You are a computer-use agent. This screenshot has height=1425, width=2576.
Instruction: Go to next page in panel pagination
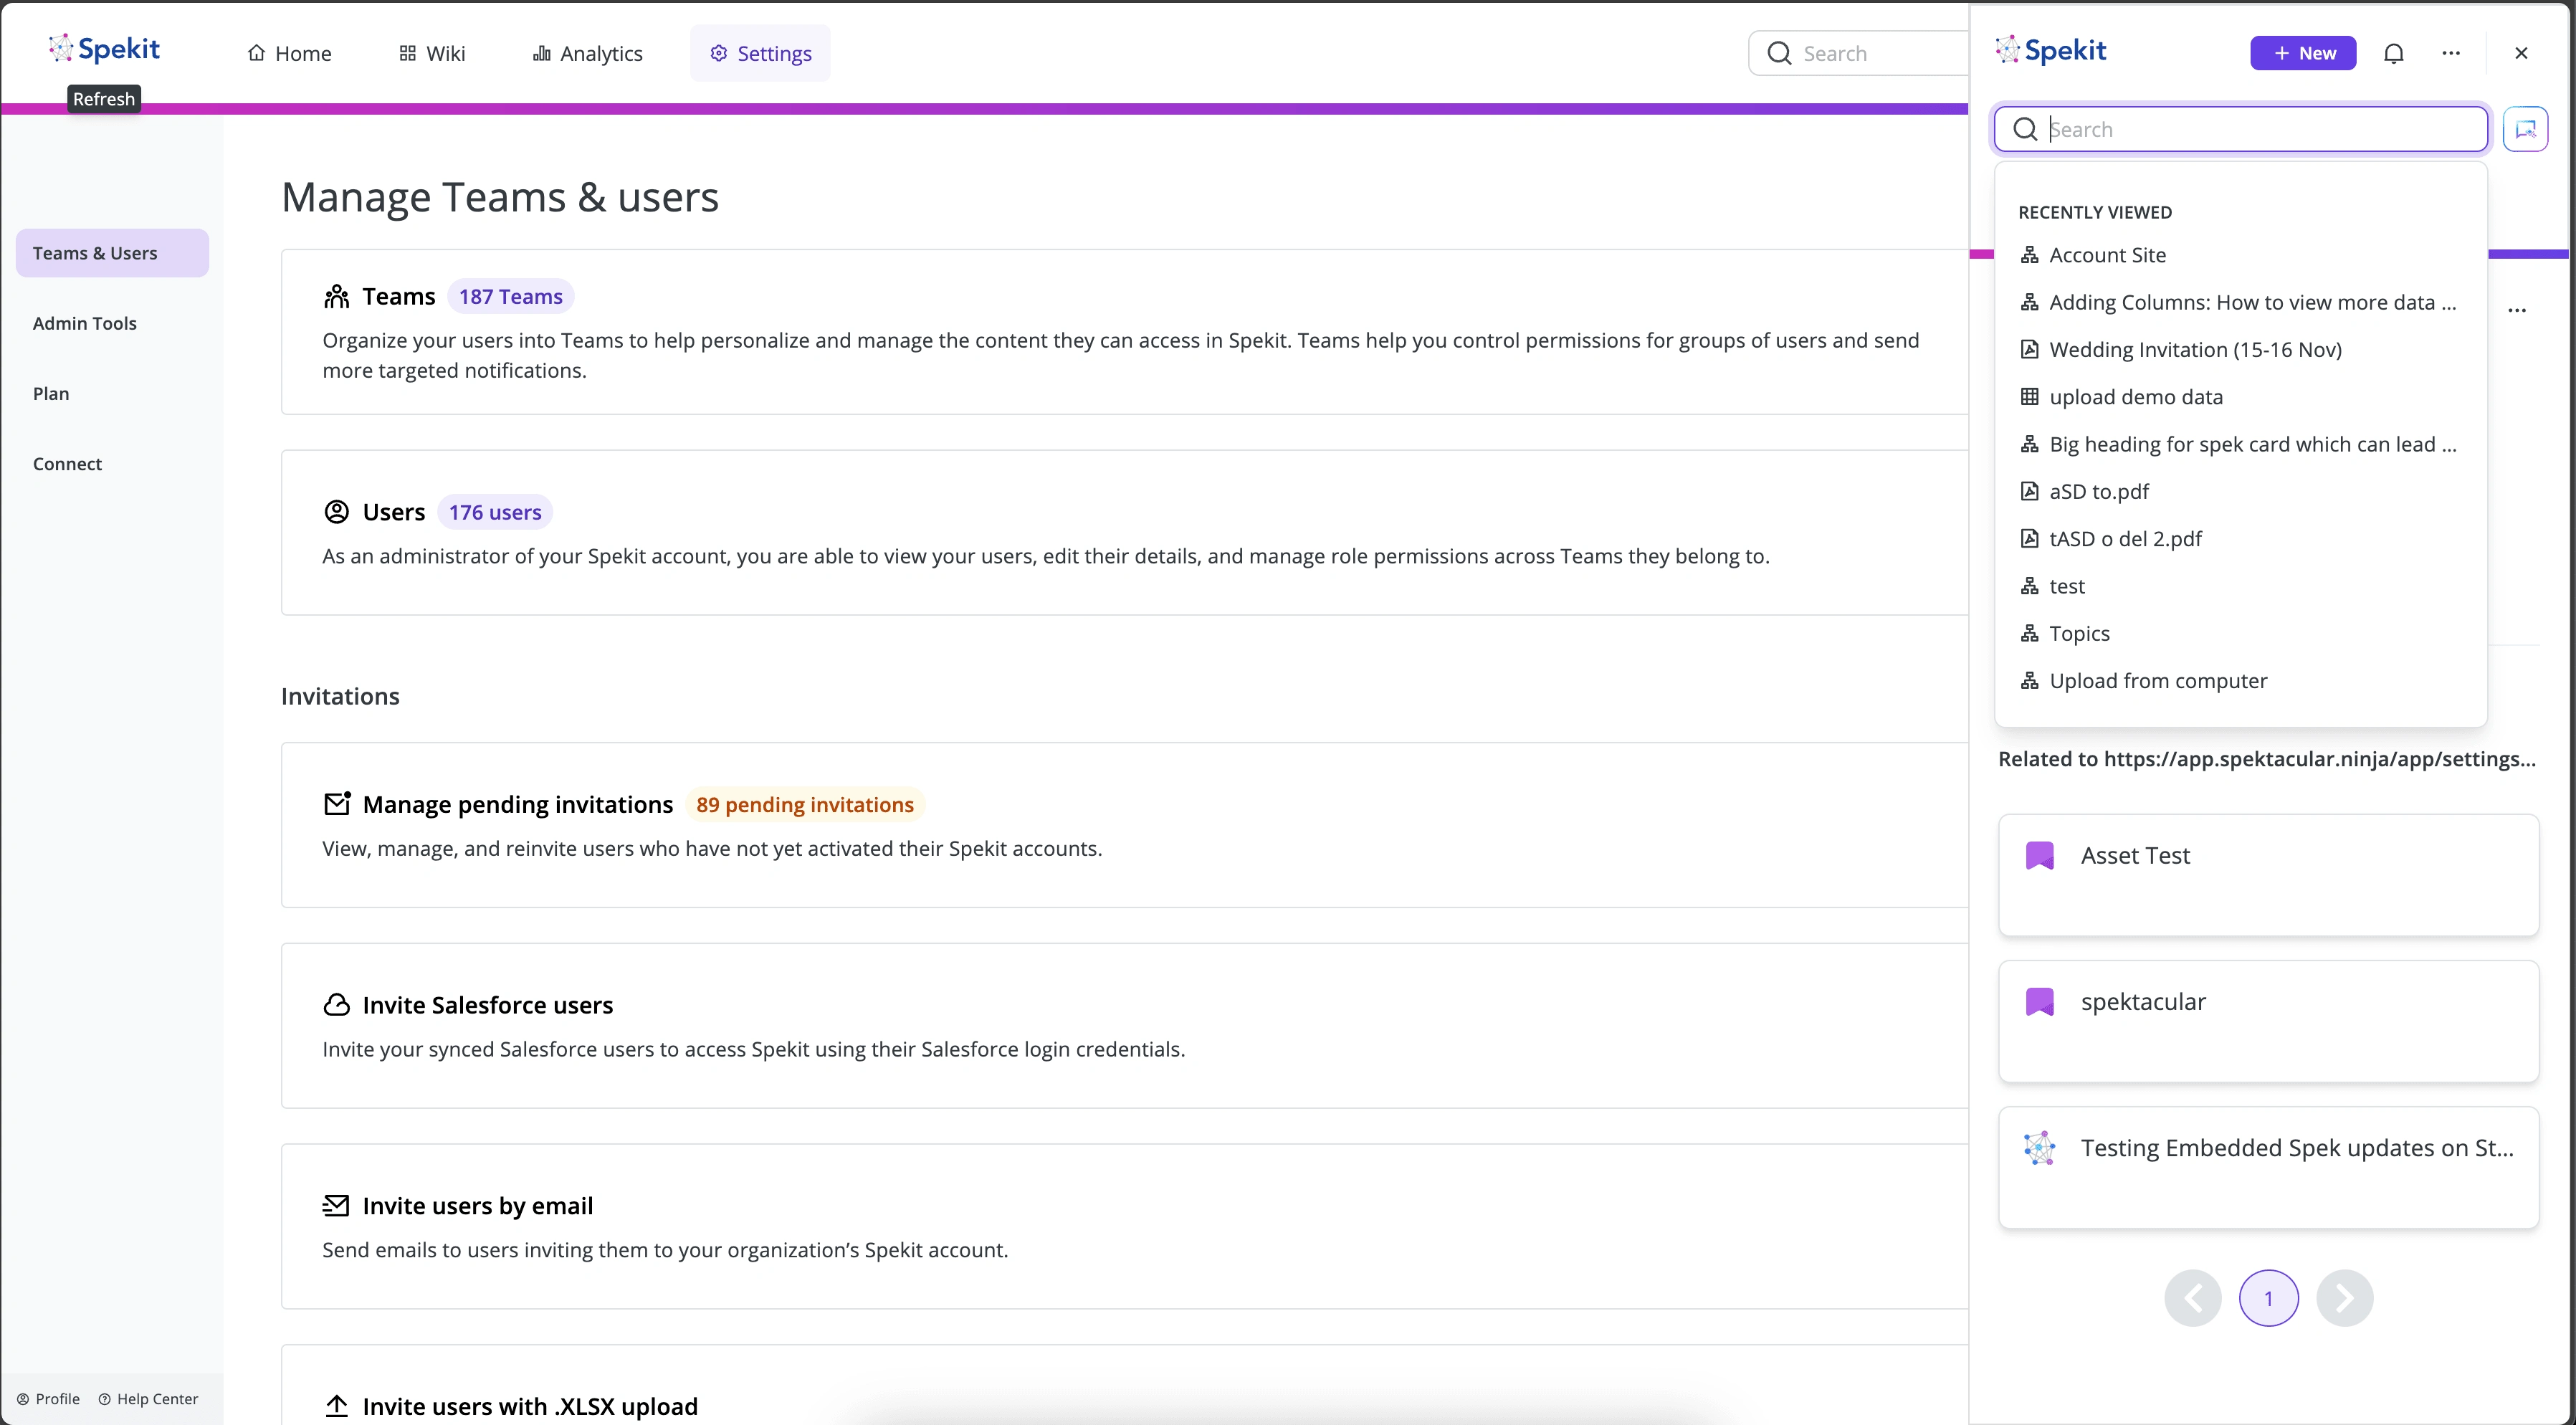(x=2344, y=1298)
